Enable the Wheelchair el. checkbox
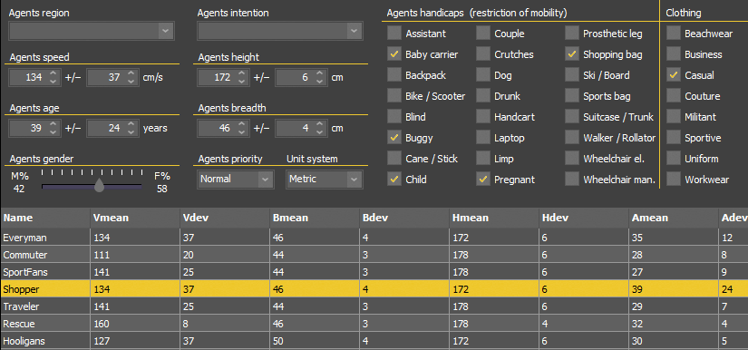 (572, 159)
